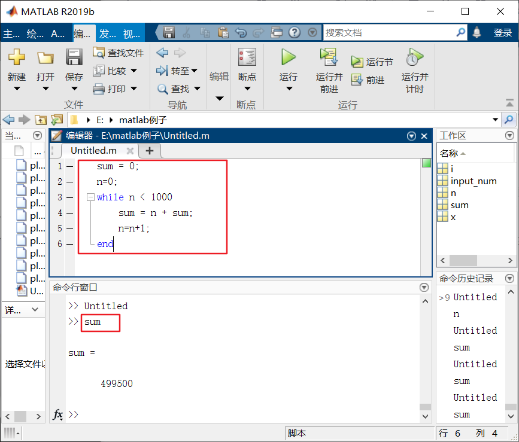Click the up one folder icon
This screenshot has height=442, width=519.
41,120
